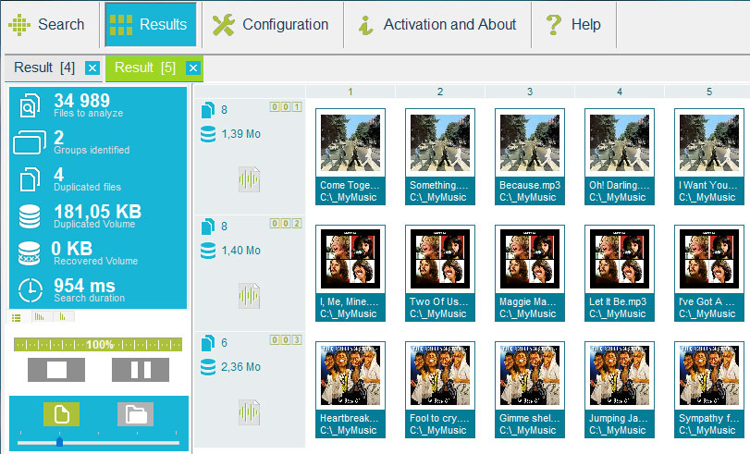Select the Because.mp3 thumbnail

pos(530,157)
